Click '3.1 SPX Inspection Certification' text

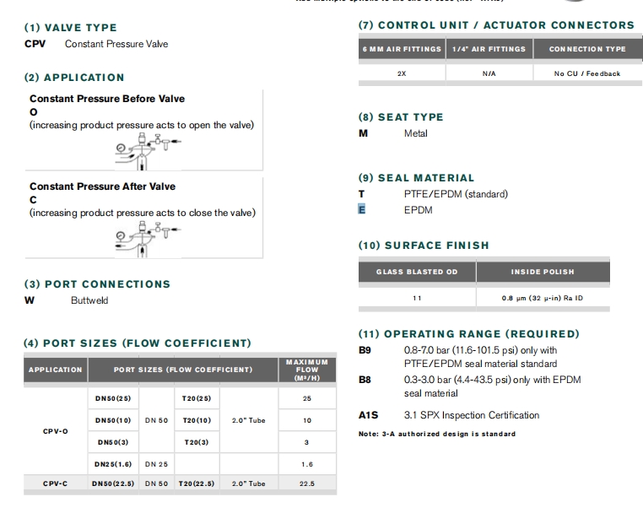tap(472, 415)
